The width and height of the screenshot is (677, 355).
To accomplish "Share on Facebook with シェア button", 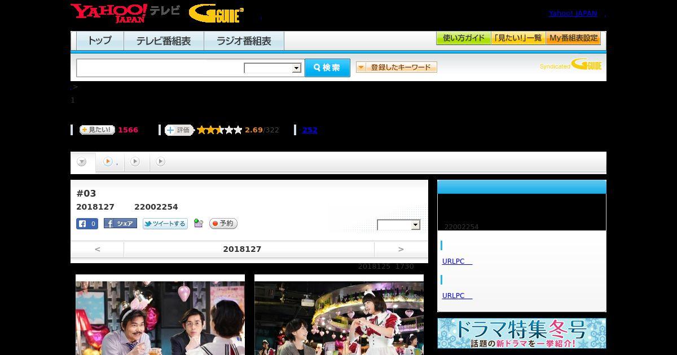I will point(120,224).
